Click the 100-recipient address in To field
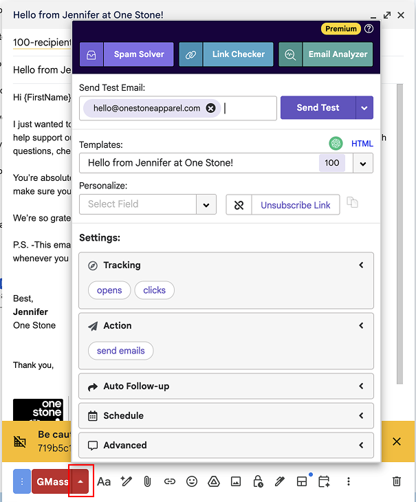Image resolution: width=416 pixels, height=502 pixels. (42, 42)
